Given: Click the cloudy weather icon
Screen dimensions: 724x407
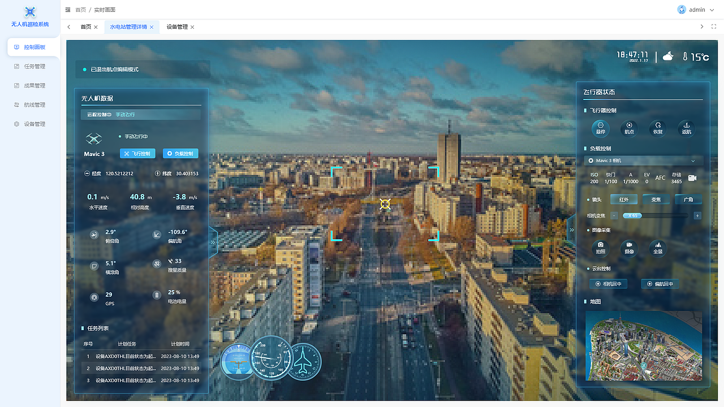Looking at the screenshot, I should [x=668, y=57].
